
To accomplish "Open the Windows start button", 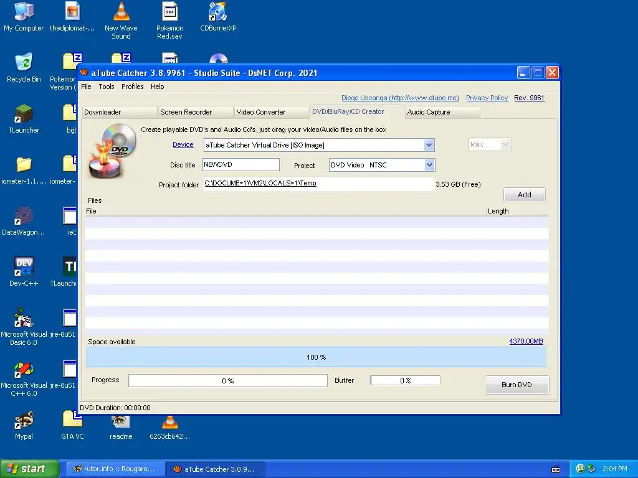I will coord(29,469).
